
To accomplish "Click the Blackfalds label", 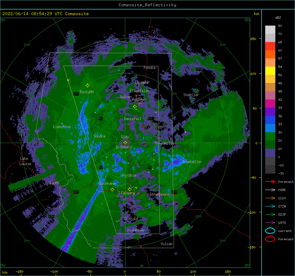I will click(x=139, y=91).
